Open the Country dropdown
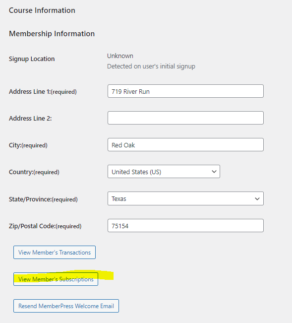Screen dimensions: 292x323 (x=164, y=171)
